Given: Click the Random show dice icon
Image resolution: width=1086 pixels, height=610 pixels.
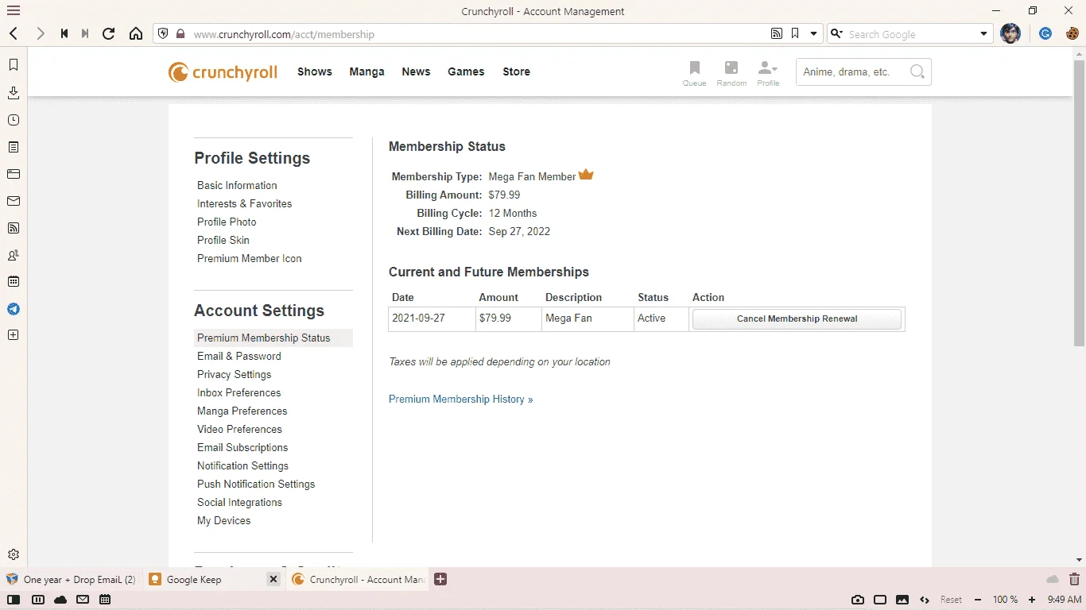Looking at the screenshot, I should pyautogui.click(x=731, y=73).
